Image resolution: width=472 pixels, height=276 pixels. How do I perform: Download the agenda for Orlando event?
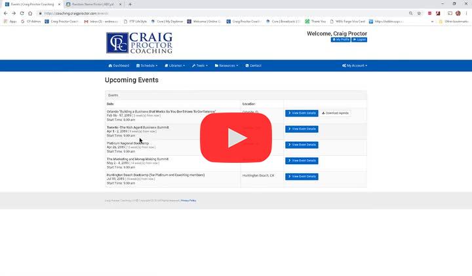336,113
